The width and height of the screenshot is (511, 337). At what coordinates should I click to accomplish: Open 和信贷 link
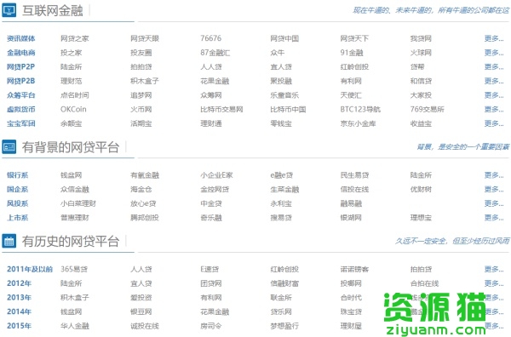421,81
